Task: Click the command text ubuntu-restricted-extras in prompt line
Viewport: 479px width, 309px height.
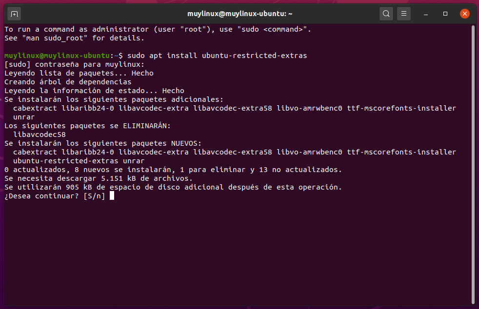Action: pos(254,56)
